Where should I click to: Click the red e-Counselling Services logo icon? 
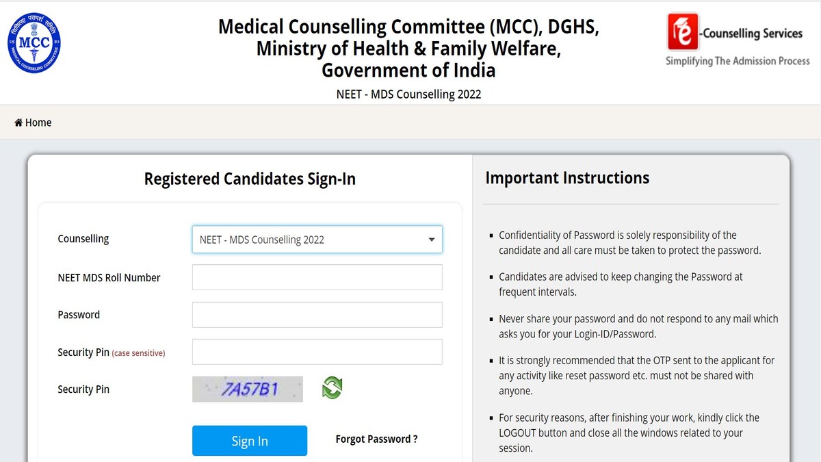point(683,31)
